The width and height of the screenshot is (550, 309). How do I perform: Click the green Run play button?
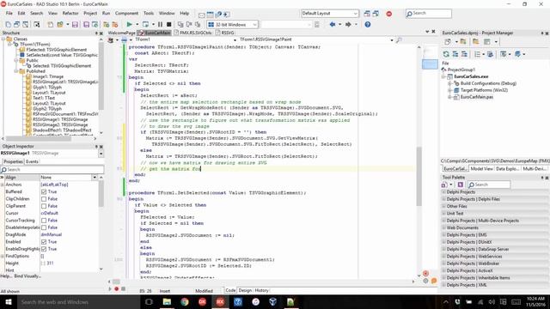[129, 25]
